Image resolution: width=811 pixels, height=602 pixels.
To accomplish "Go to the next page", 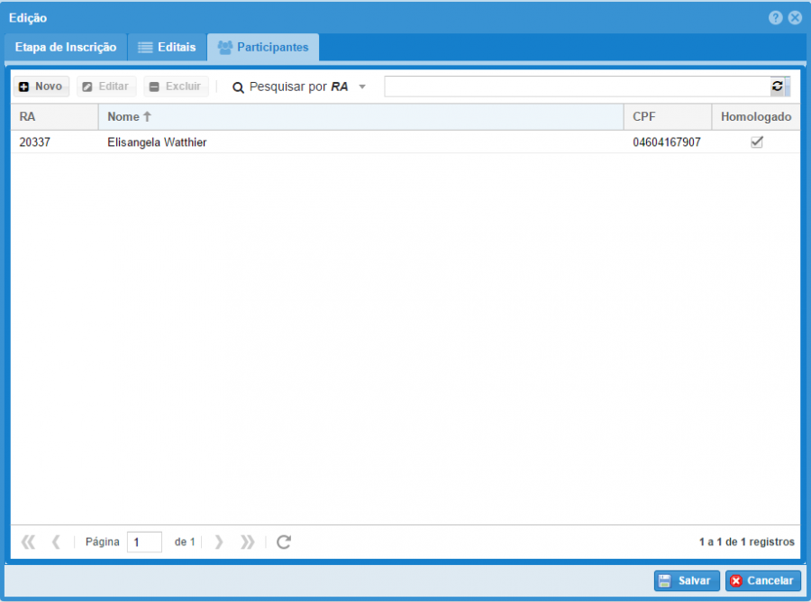I will pos(218,542).
